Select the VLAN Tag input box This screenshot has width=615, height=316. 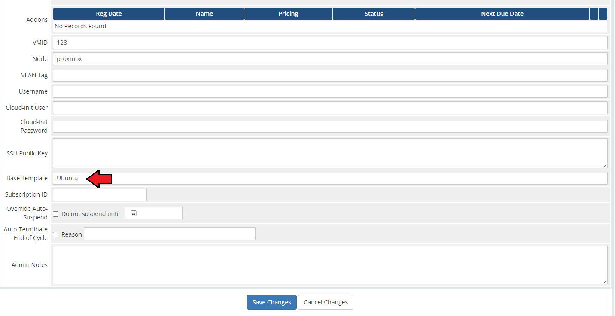330,75
